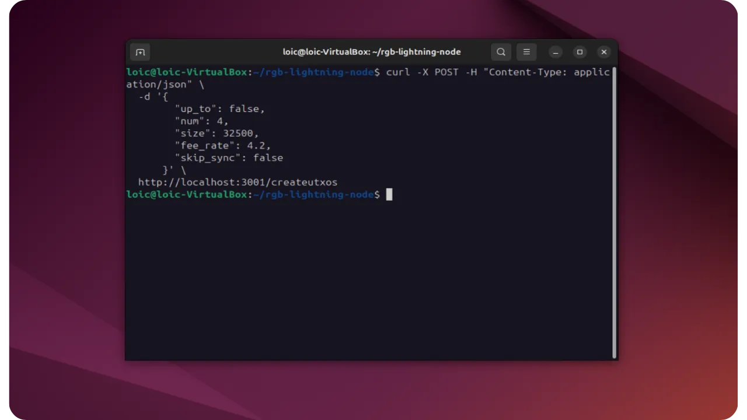Click the "size": 32500 value
The image size is (747, 420).
coord(240,133)
